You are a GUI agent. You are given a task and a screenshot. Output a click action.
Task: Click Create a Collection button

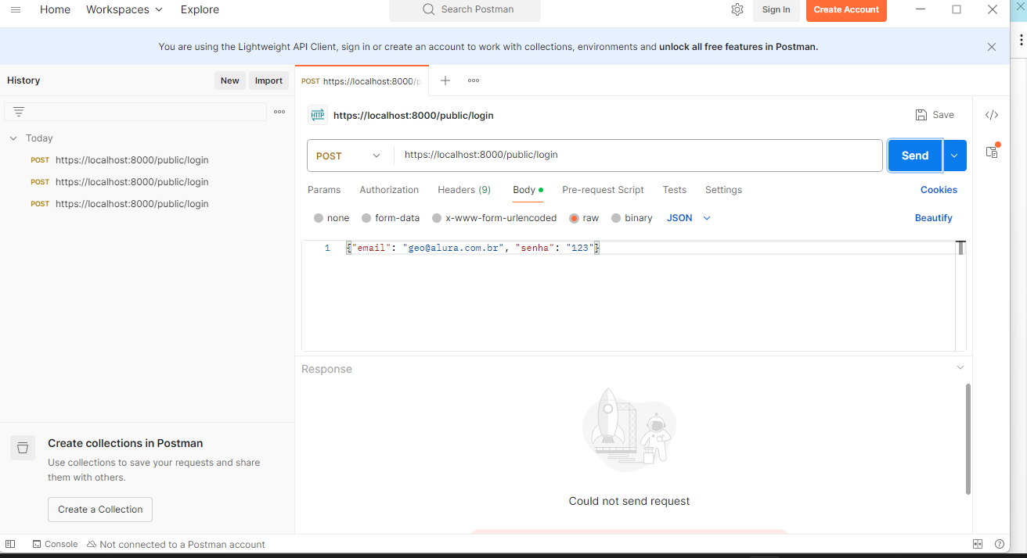tap(100, 510)
